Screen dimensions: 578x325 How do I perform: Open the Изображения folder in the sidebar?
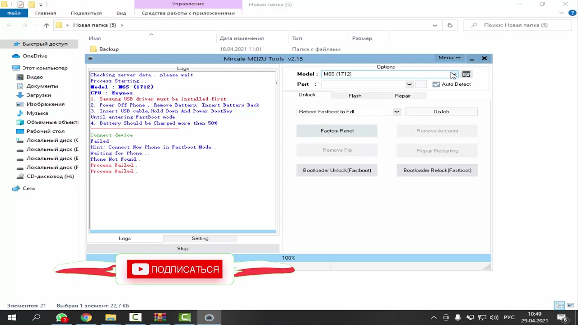[x=45, y=104]
